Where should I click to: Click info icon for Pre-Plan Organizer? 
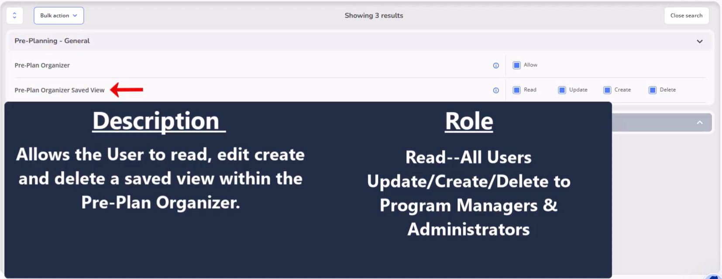pos(496,65)
